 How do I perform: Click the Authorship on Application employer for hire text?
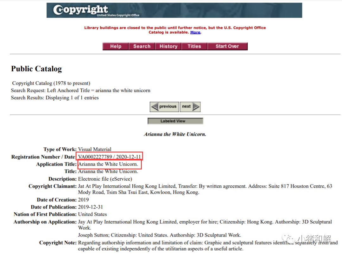(x=205, y=225)
